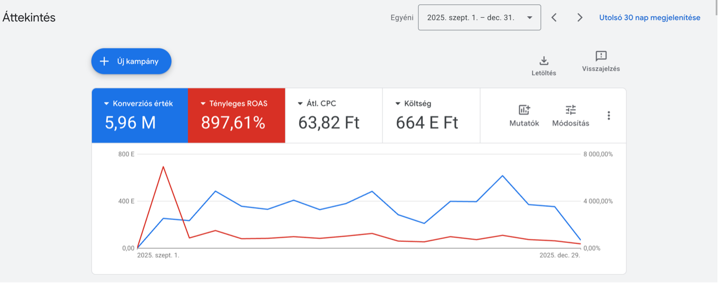Open the Visszajelzés feedback icon
The height and width of the screenshot is (284, 720).
pos(601,56)
